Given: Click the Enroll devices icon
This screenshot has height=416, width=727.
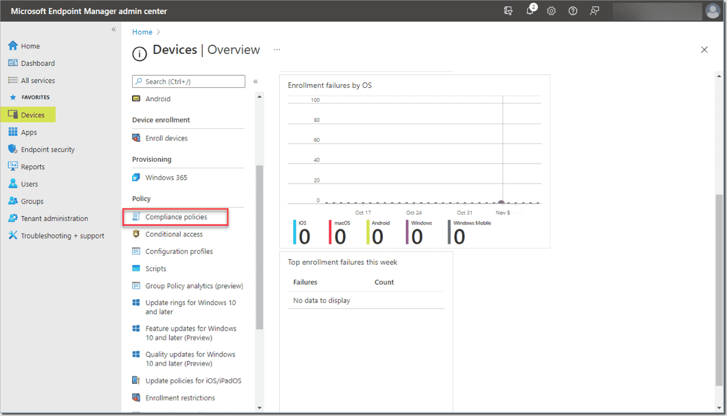Looking at the screenshot, I should (136, 138).
